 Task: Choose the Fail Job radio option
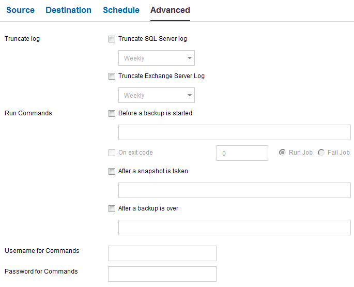(x=321, y=153)
